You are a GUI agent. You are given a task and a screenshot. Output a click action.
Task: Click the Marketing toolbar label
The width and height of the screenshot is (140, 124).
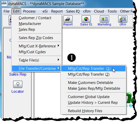coord(104,24)
